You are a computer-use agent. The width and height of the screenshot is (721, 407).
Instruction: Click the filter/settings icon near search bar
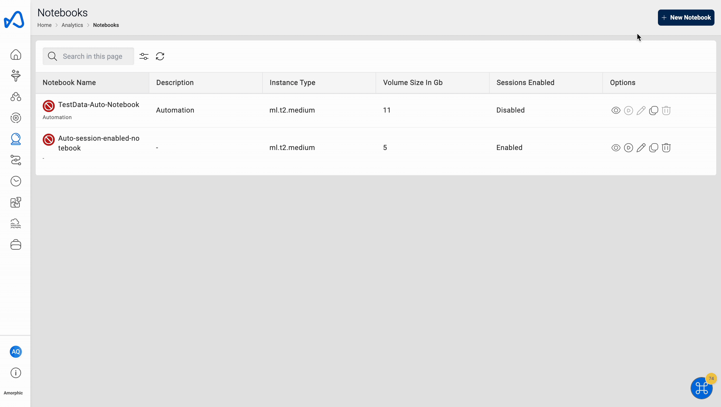tap(144, 56)
